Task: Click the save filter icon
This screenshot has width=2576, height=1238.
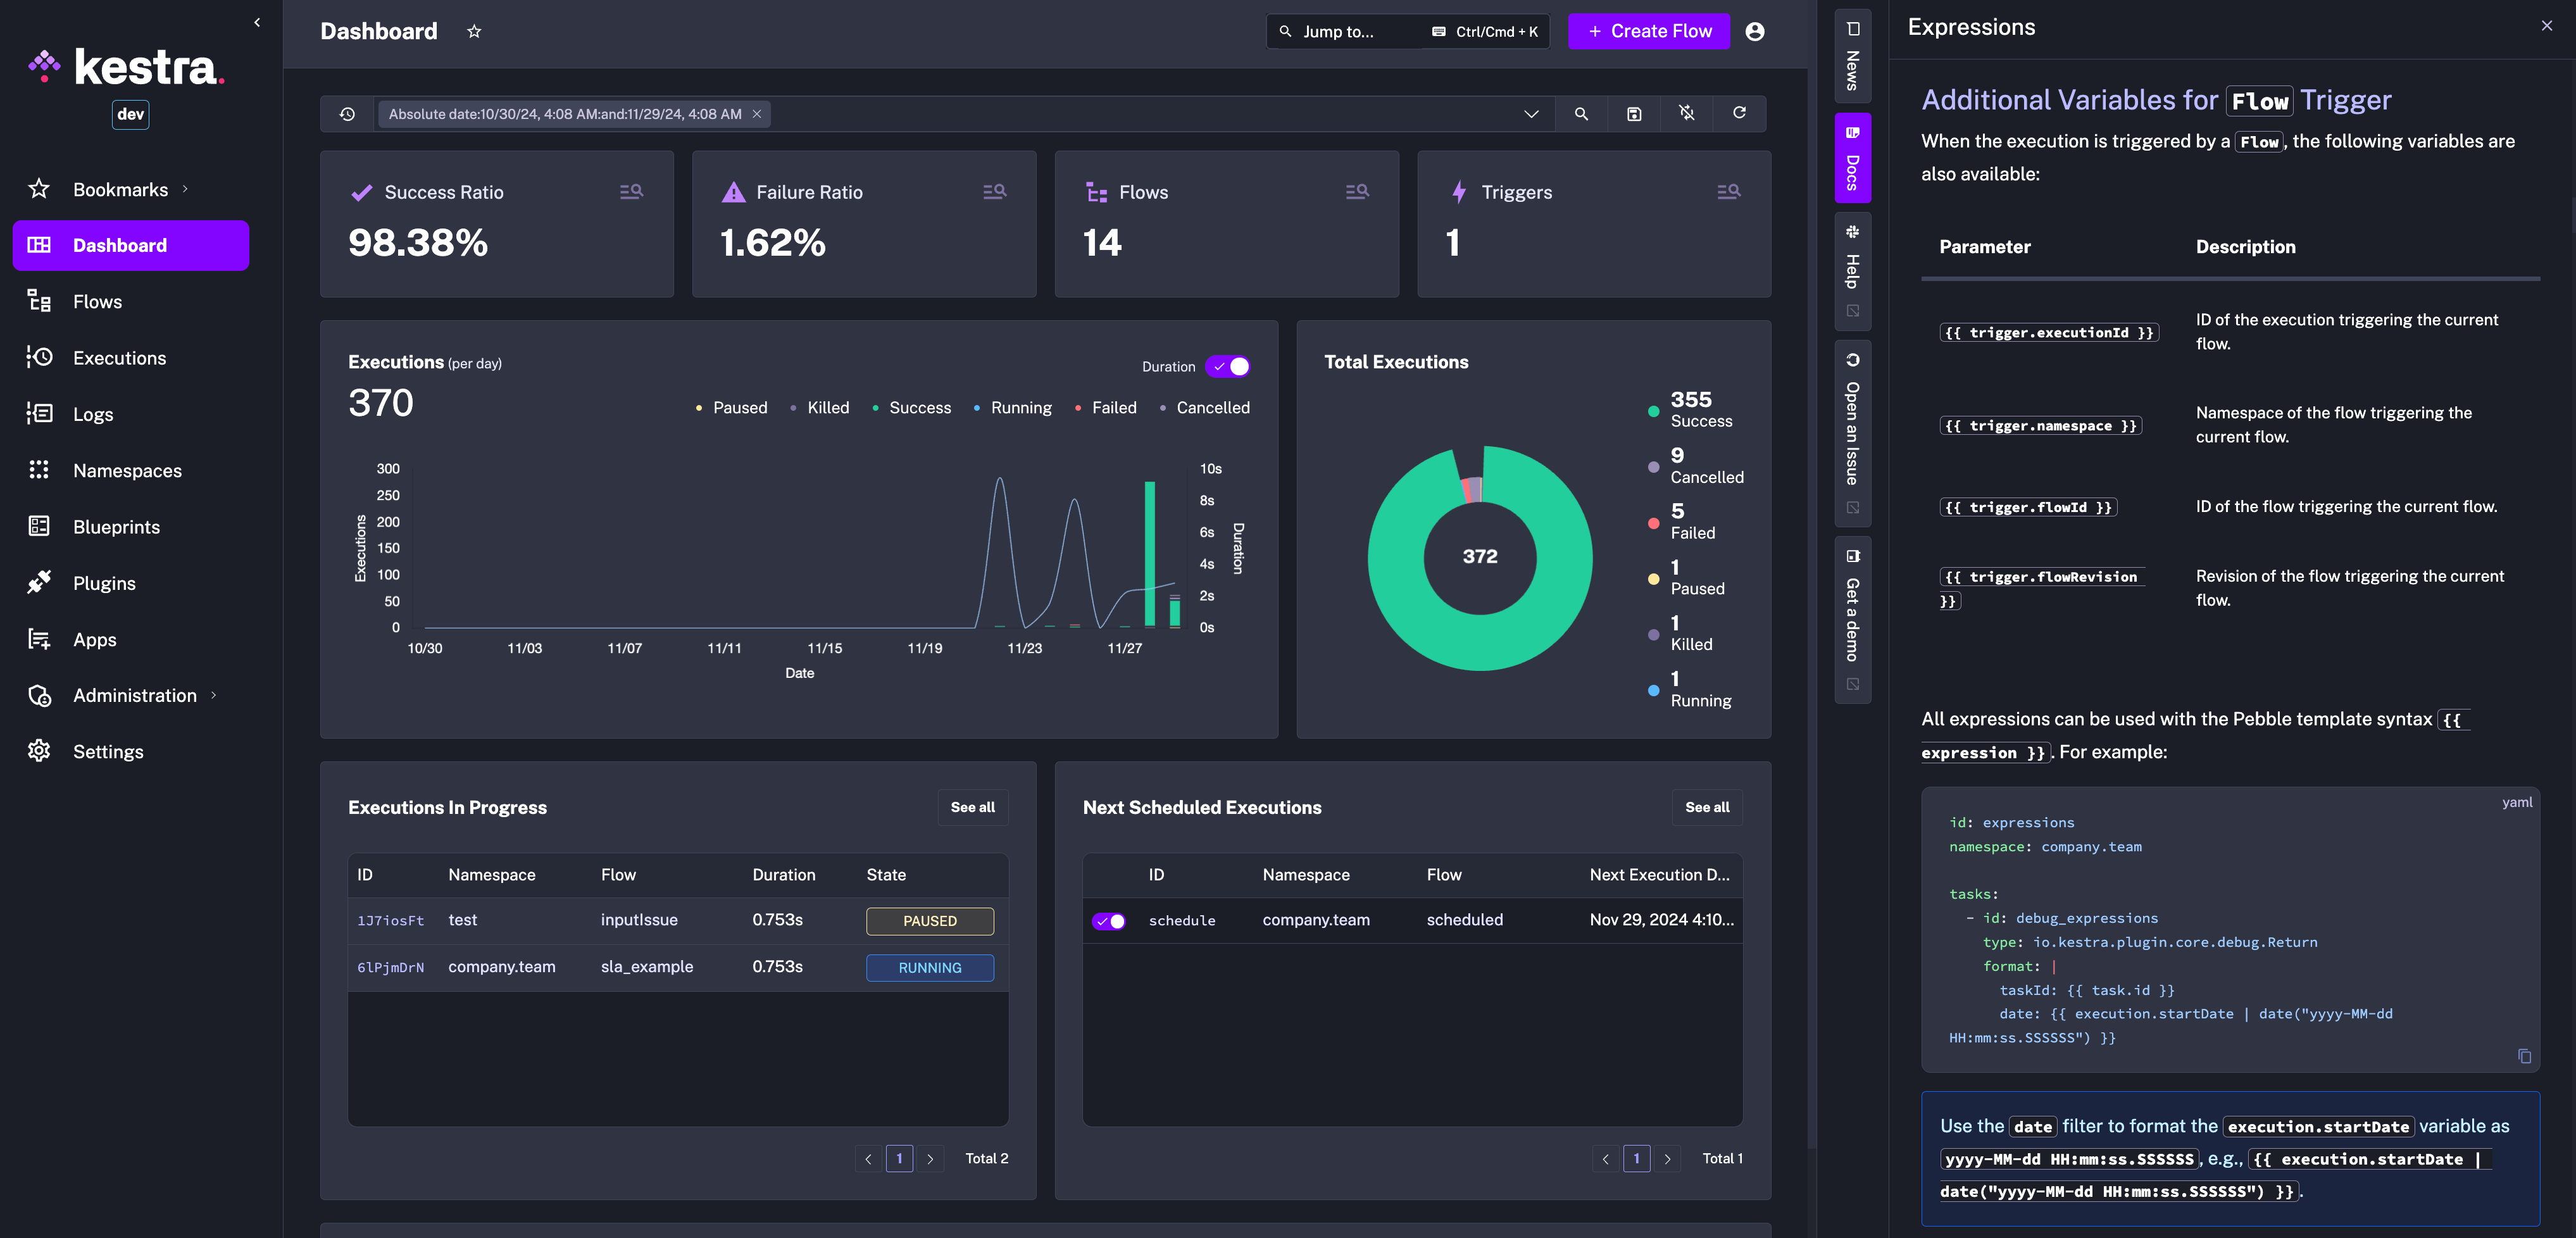Action: 1634,114
